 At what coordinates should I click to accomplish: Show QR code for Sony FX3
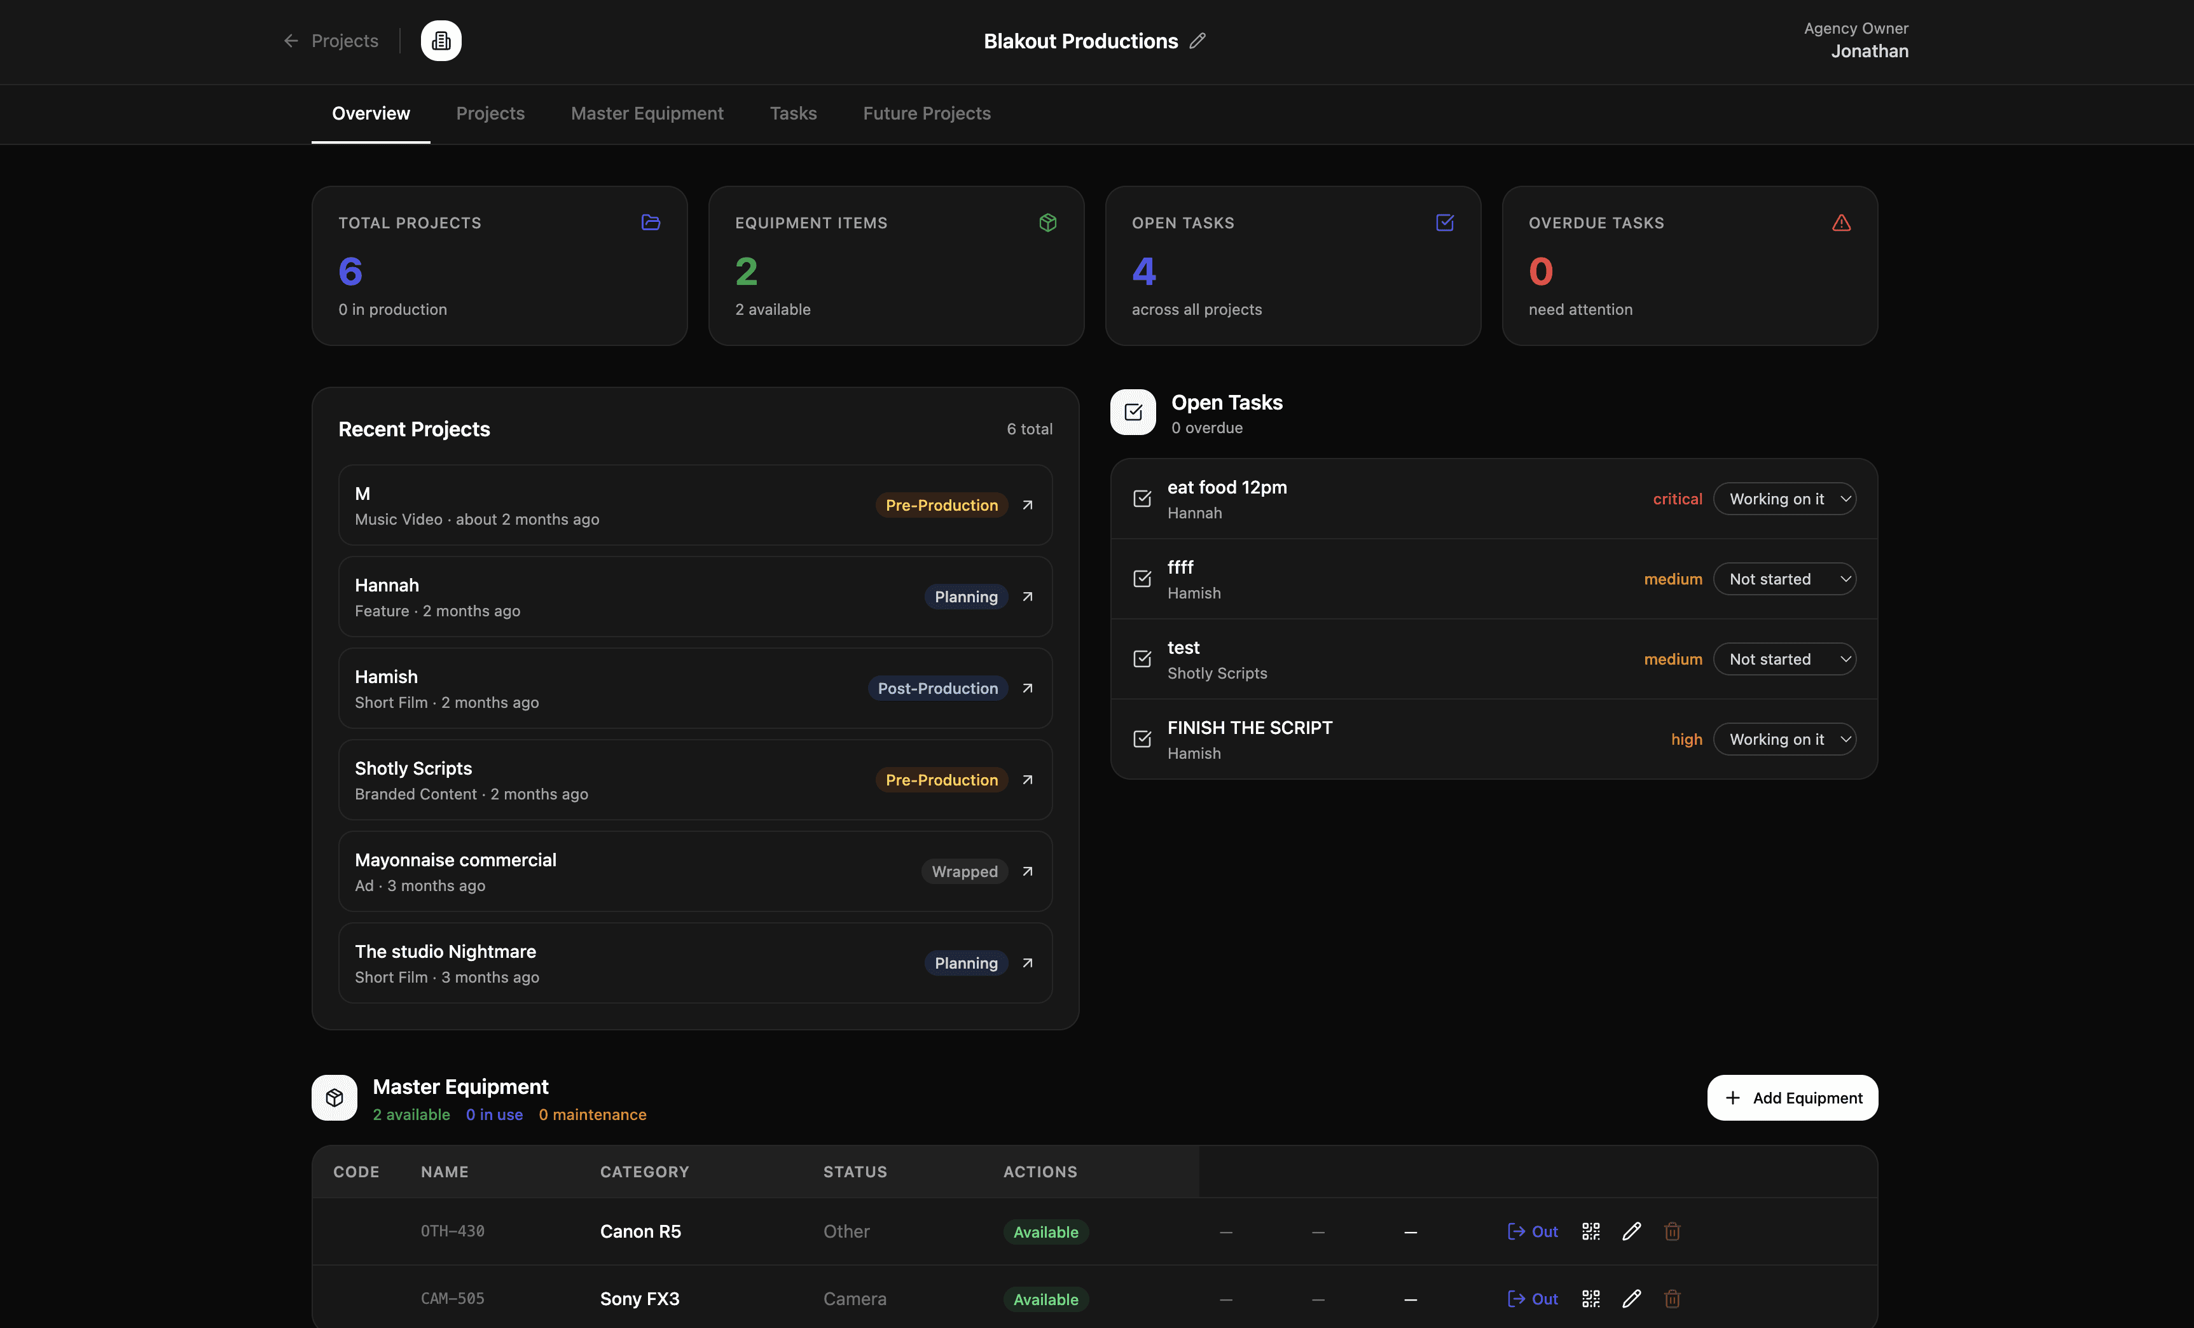point(1590,1299)
